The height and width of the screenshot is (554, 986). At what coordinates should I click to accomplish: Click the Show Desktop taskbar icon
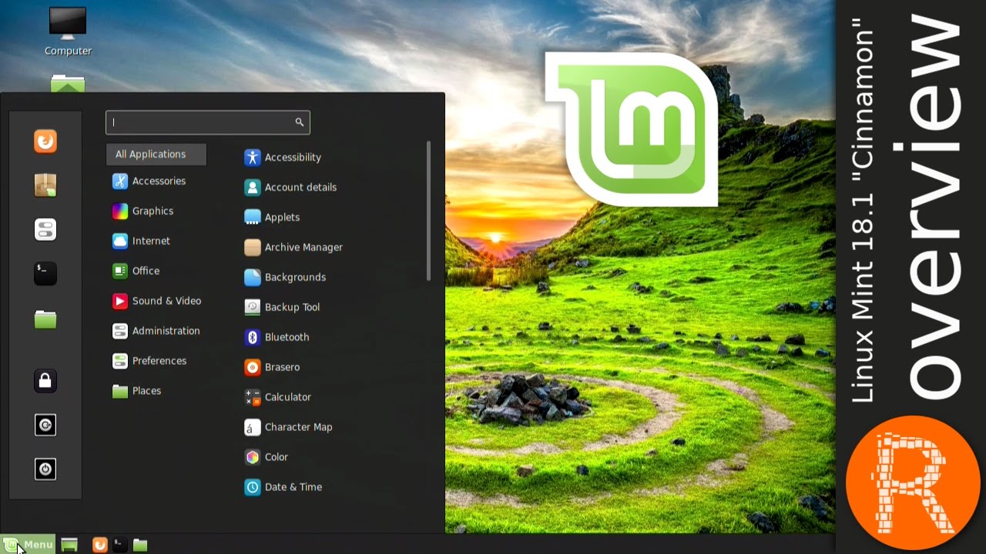[x=68, y=544]
